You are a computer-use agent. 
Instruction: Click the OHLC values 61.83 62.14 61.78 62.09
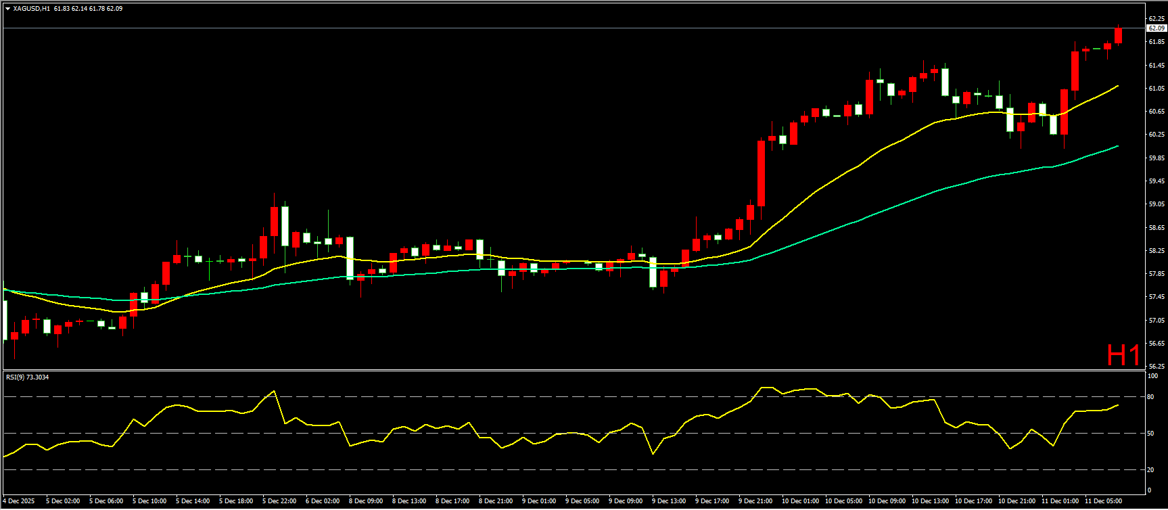tap(88, 9)
